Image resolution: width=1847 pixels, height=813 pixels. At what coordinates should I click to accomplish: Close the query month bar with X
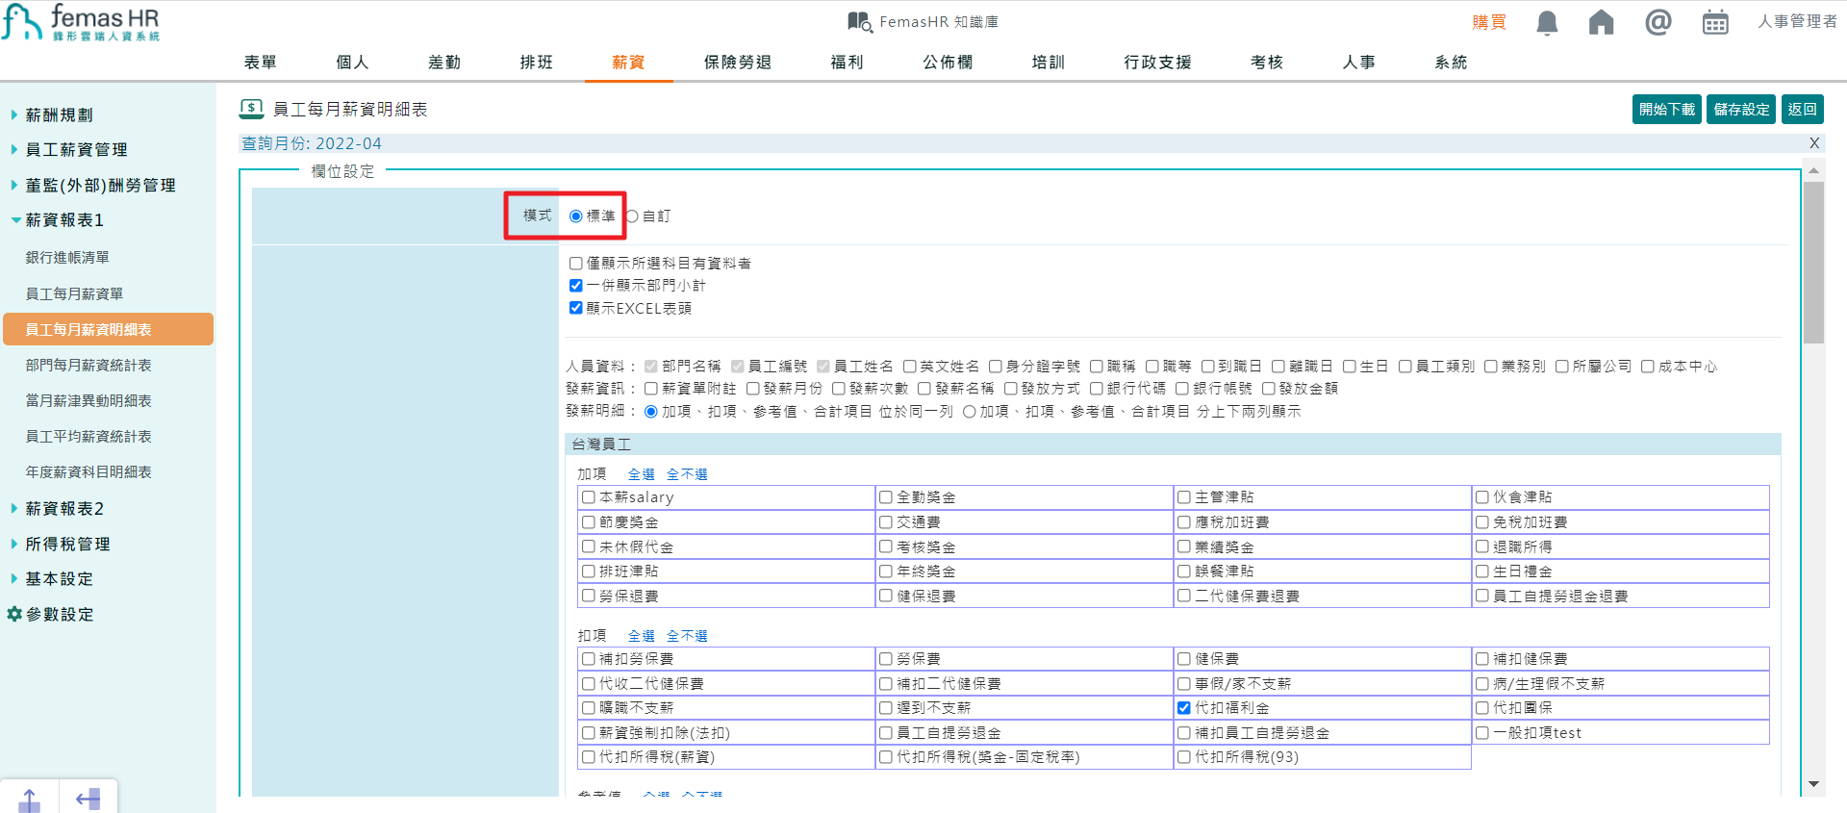[1814, 143]
